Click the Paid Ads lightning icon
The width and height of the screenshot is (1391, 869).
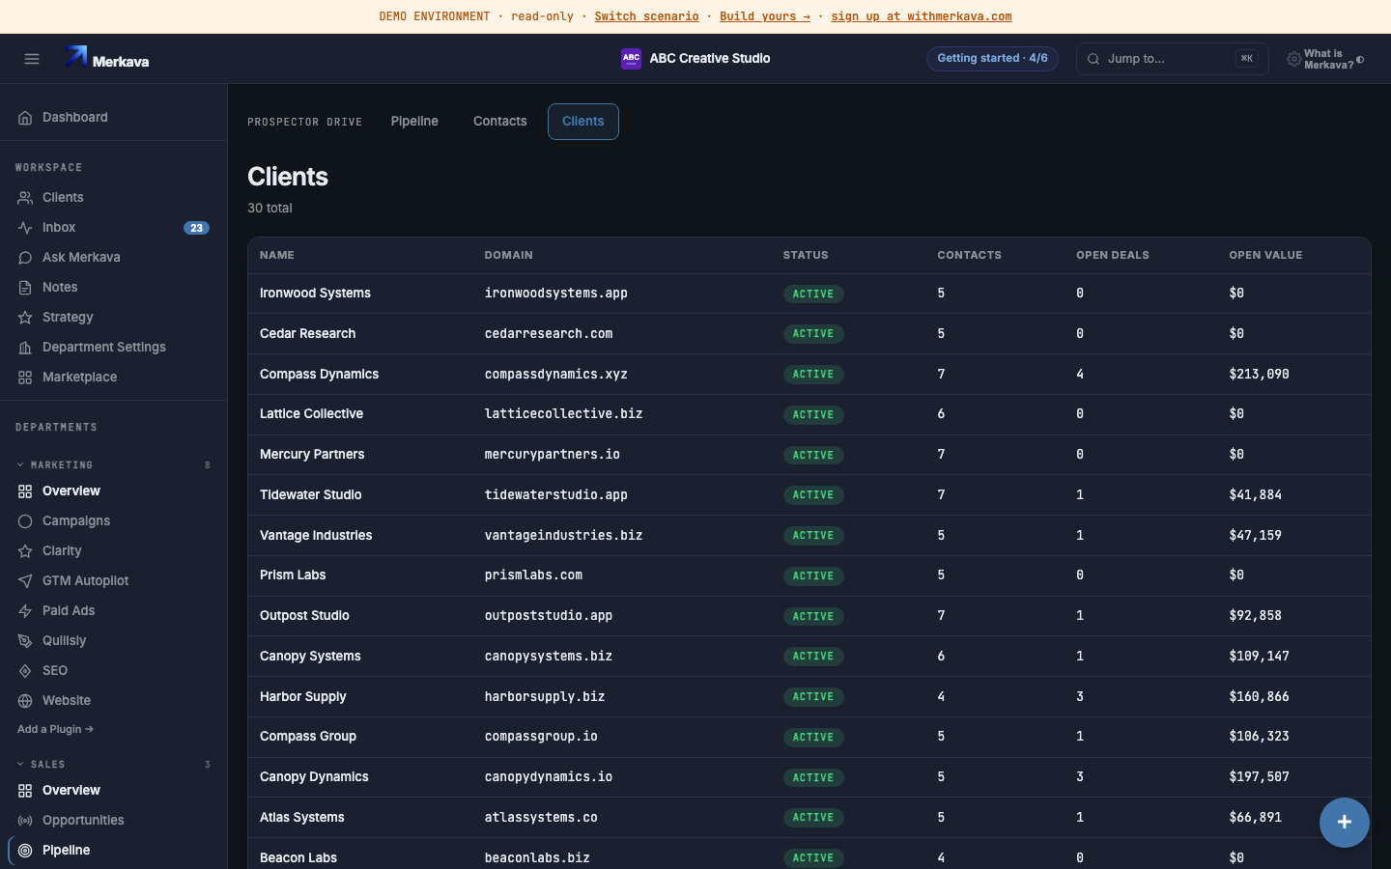point(25,611)
